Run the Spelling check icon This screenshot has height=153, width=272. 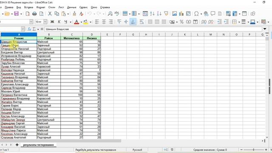(117, 14)
